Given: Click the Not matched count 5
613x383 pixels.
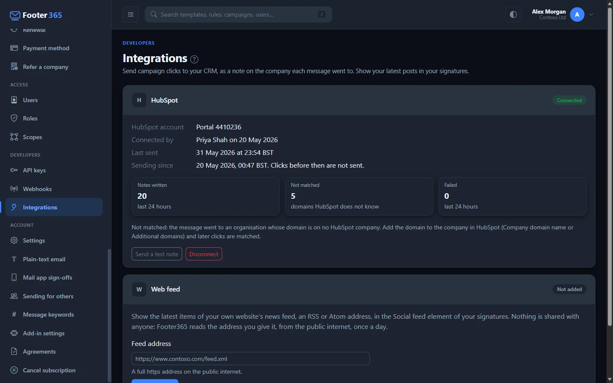Looking at the screenshot, I should [x=293, y=196].
